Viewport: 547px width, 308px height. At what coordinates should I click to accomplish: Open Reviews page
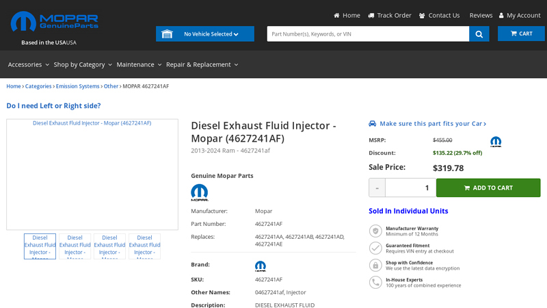pyautogui.click(x=481, y=15)
